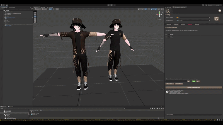
Task: Toggle the green And filter mode button
Action: [x=194, y=81]
